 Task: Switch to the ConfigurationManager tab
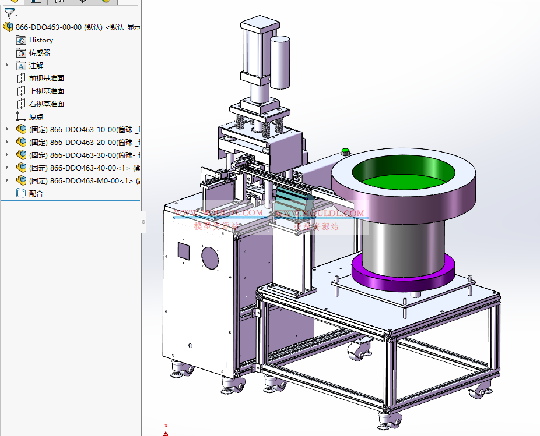[59, 2]
